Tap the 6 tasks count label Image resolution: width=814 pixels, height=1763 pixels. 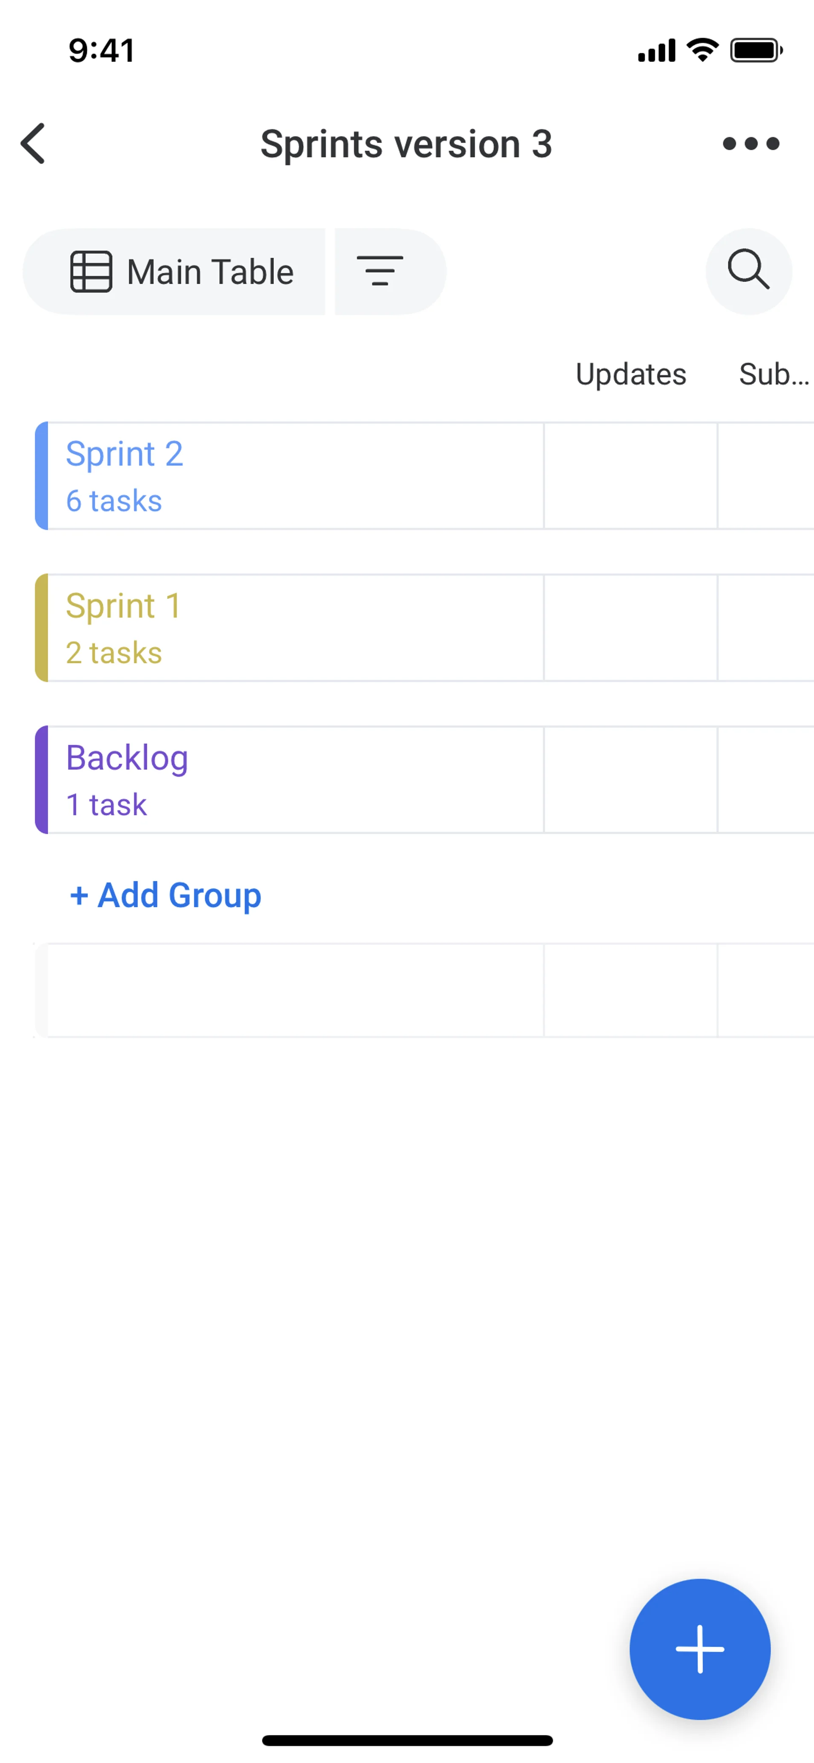(114, 501)
